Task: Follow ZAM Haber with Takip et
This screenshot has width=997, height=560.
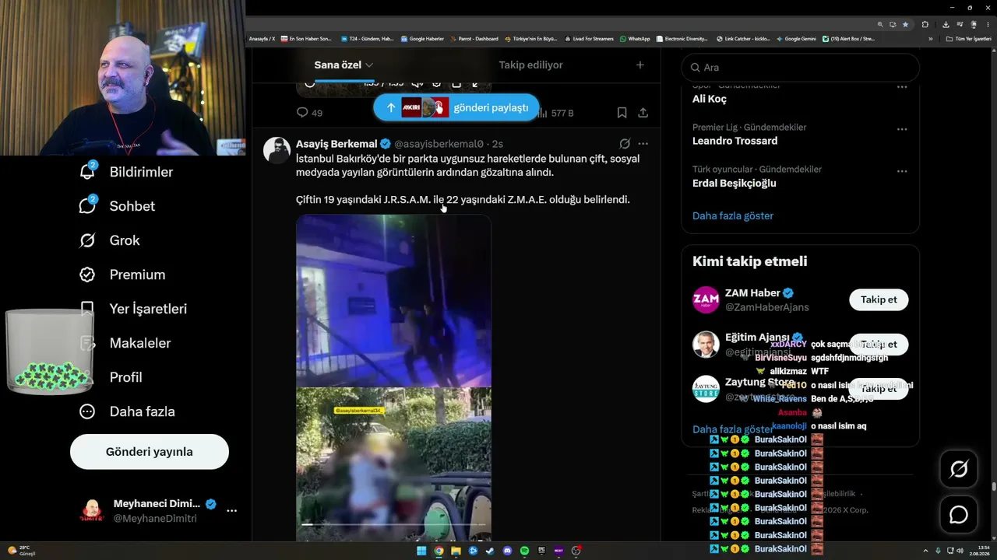Action: click(879, 299)
